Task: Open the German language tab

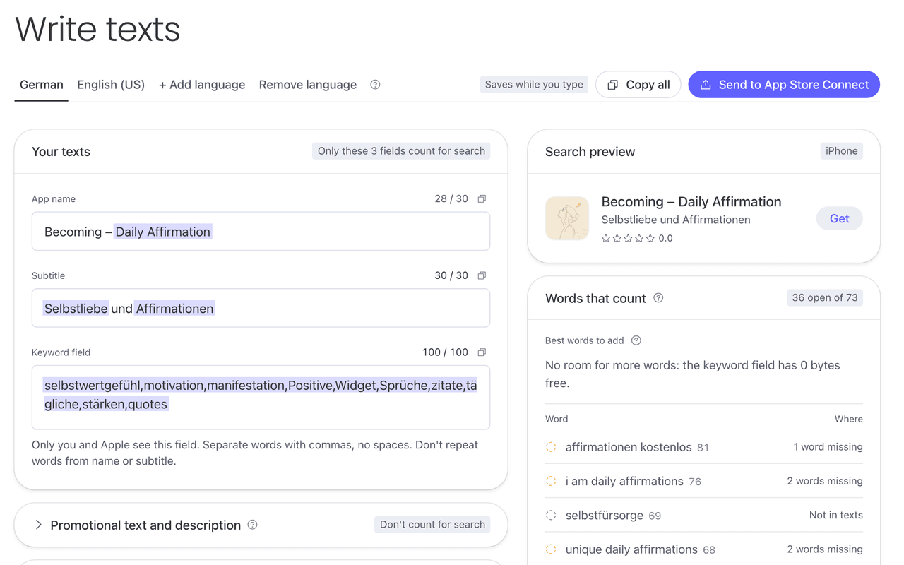Action: tap(42, 85)
